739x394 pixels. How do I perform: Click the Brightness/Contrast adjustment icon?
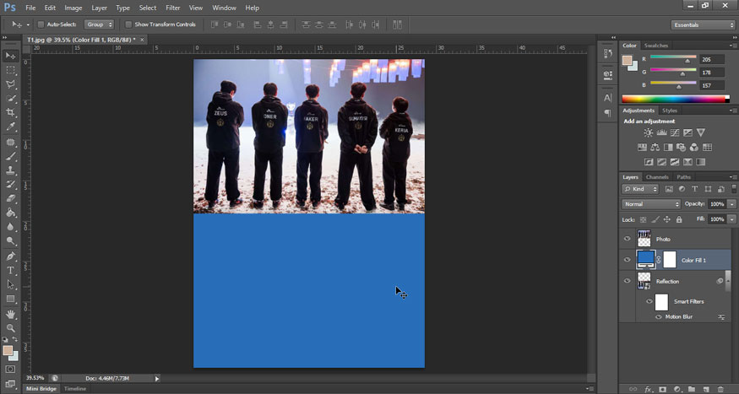648,132
